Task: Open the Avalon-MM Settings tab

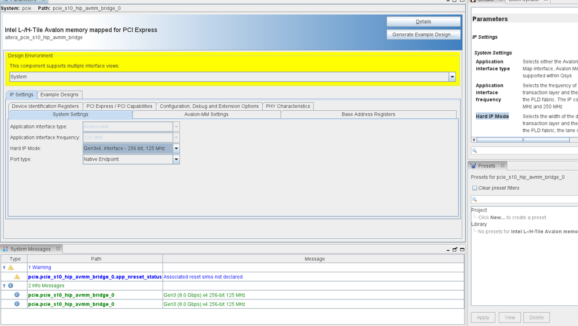Action: pos(206,114)
